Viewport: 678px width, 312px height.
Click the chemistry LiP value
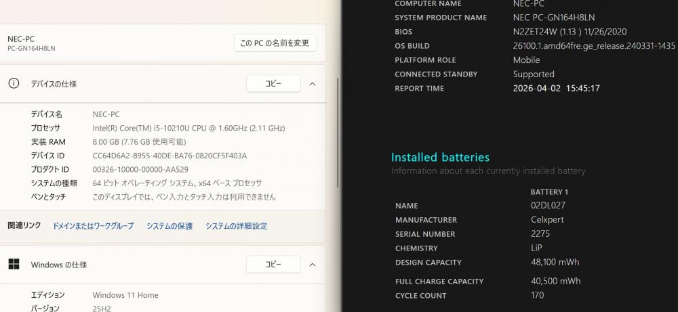coord(536,248)
